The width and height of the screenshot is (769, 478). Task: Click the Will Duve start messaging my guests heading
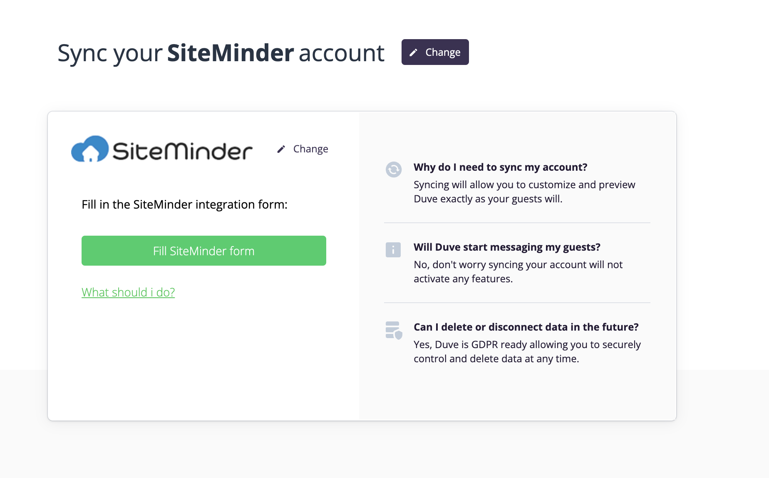(507, 247)
